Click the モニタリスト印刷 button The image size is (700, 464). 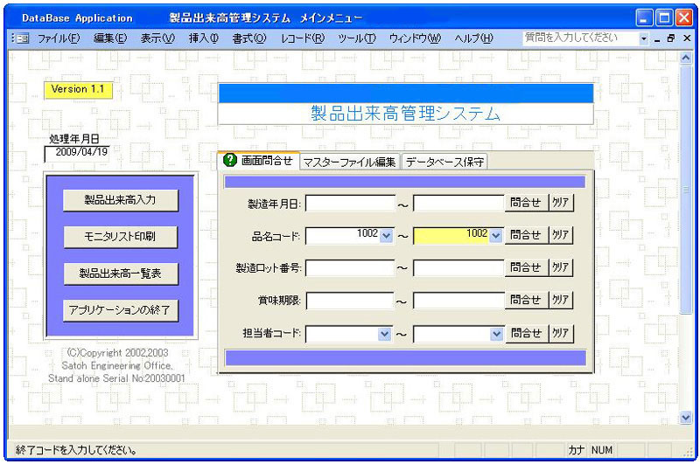coord(120,237)
